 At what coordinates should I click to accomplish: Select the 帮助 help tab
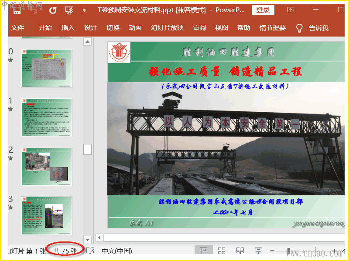[x=243, y=28]
